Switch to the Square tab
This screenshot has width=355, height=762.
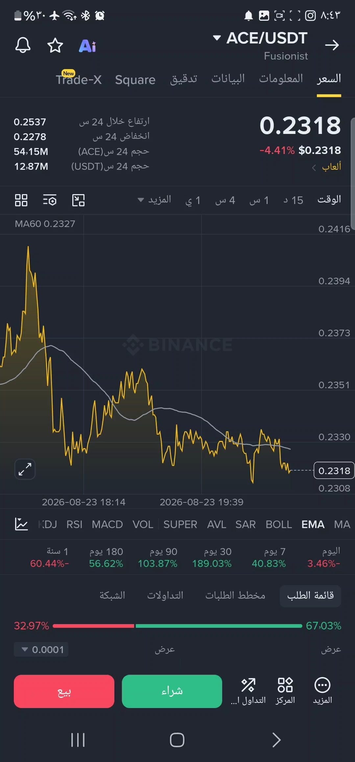(135, 80)
